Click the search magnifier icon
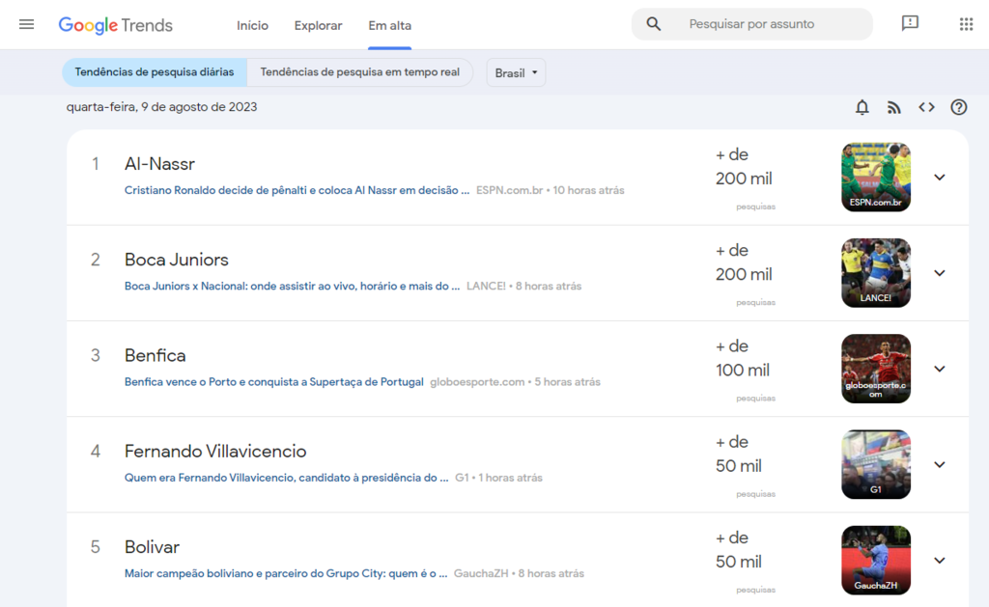Screen dimensions: 989x607 [653, 23]
